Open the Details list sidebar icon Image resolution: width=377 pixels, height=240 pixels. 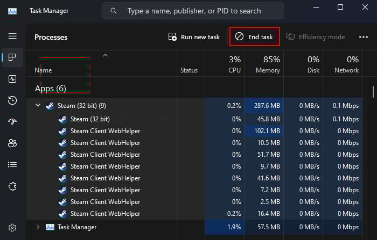pos(12,164)
